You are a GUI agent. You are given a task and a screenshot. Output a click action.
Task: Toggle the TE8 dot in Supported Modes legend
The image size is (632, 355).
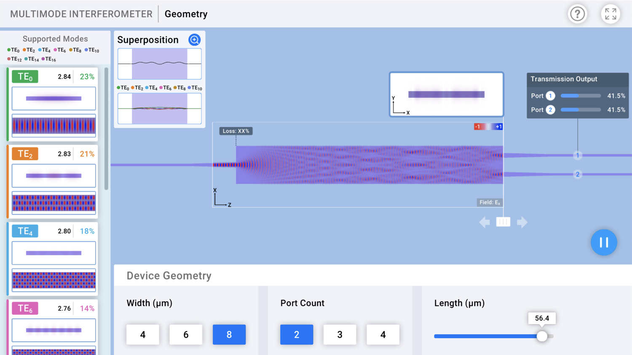[x=70, y=50]
